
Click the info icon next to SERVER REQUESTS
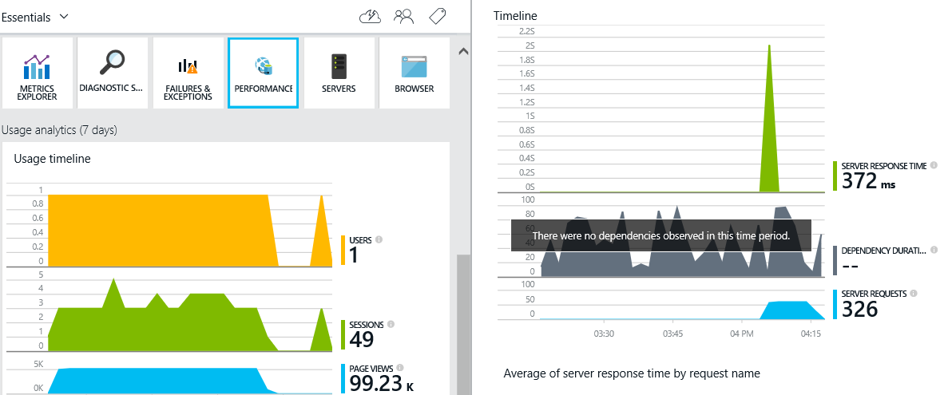(913, 293)
